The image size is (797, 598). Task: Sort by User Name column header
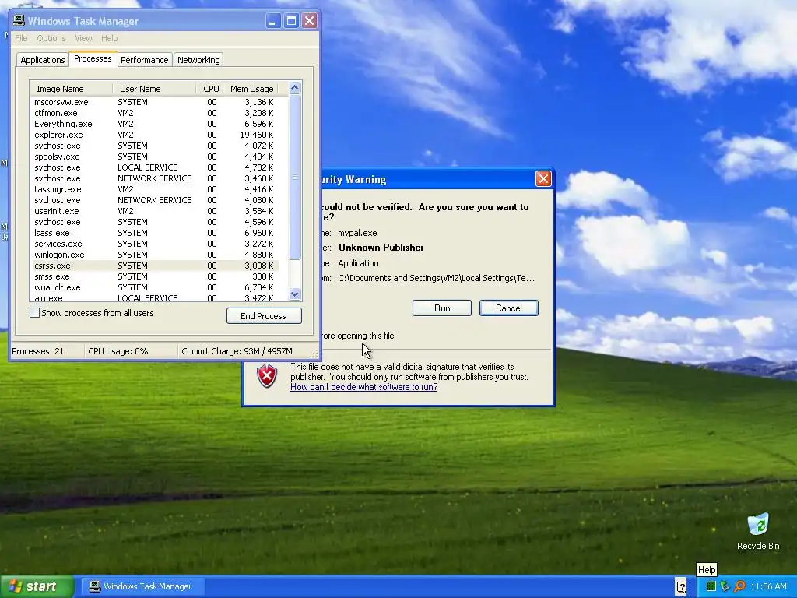[154, 89]
